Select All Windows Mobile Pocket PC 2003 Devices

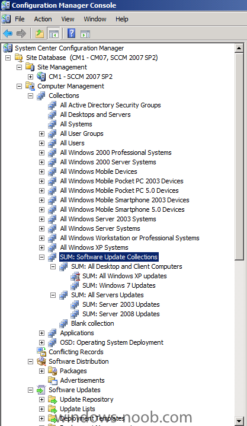click(121, 181)
